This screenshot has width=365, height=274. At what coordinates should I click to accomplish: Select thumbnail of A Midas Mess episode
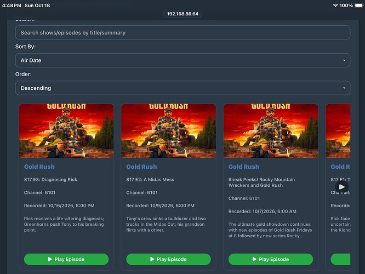169,131
